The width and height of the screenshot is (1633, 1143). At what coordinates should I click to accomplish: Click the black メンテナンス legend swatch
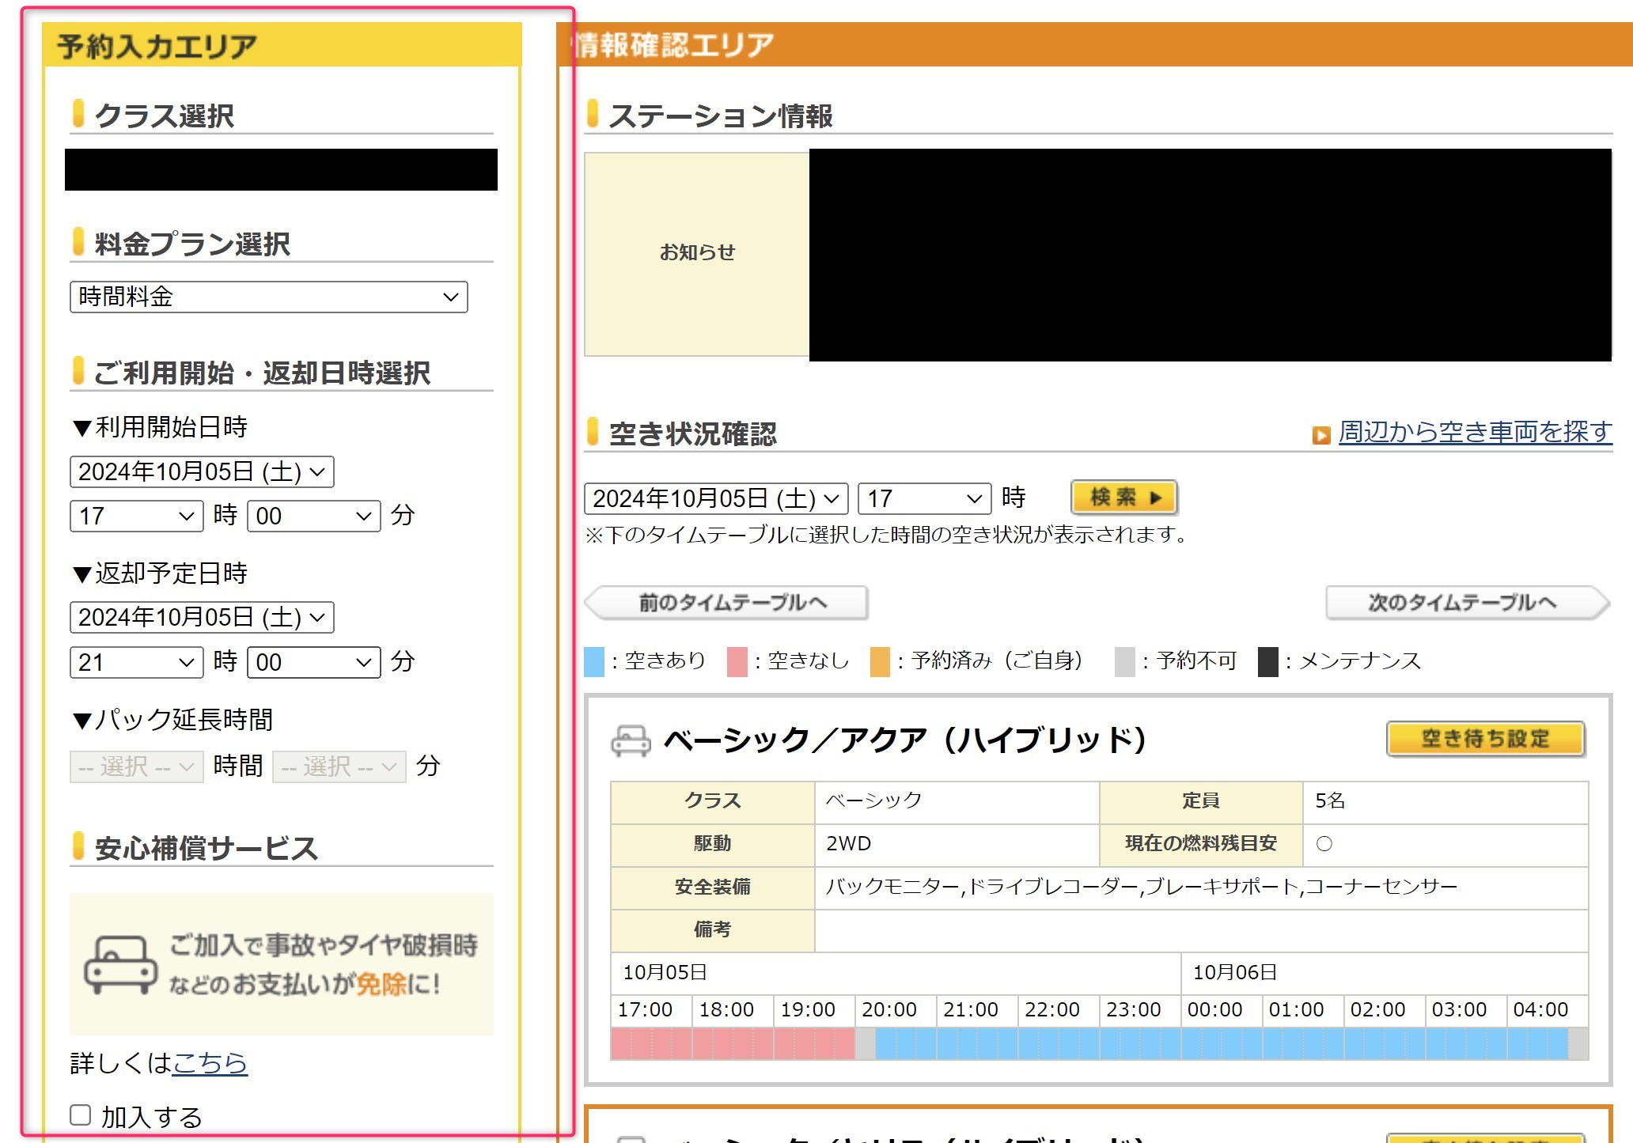click(x=1267, y=661)
